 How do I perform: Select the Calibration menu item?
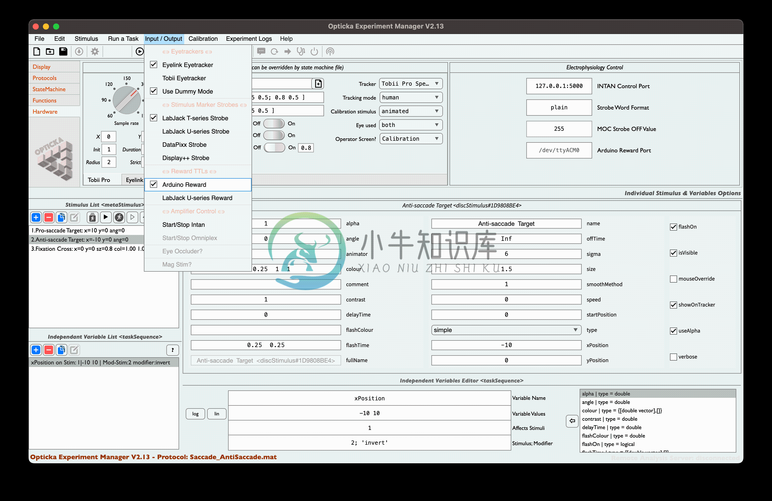[204, 38]
